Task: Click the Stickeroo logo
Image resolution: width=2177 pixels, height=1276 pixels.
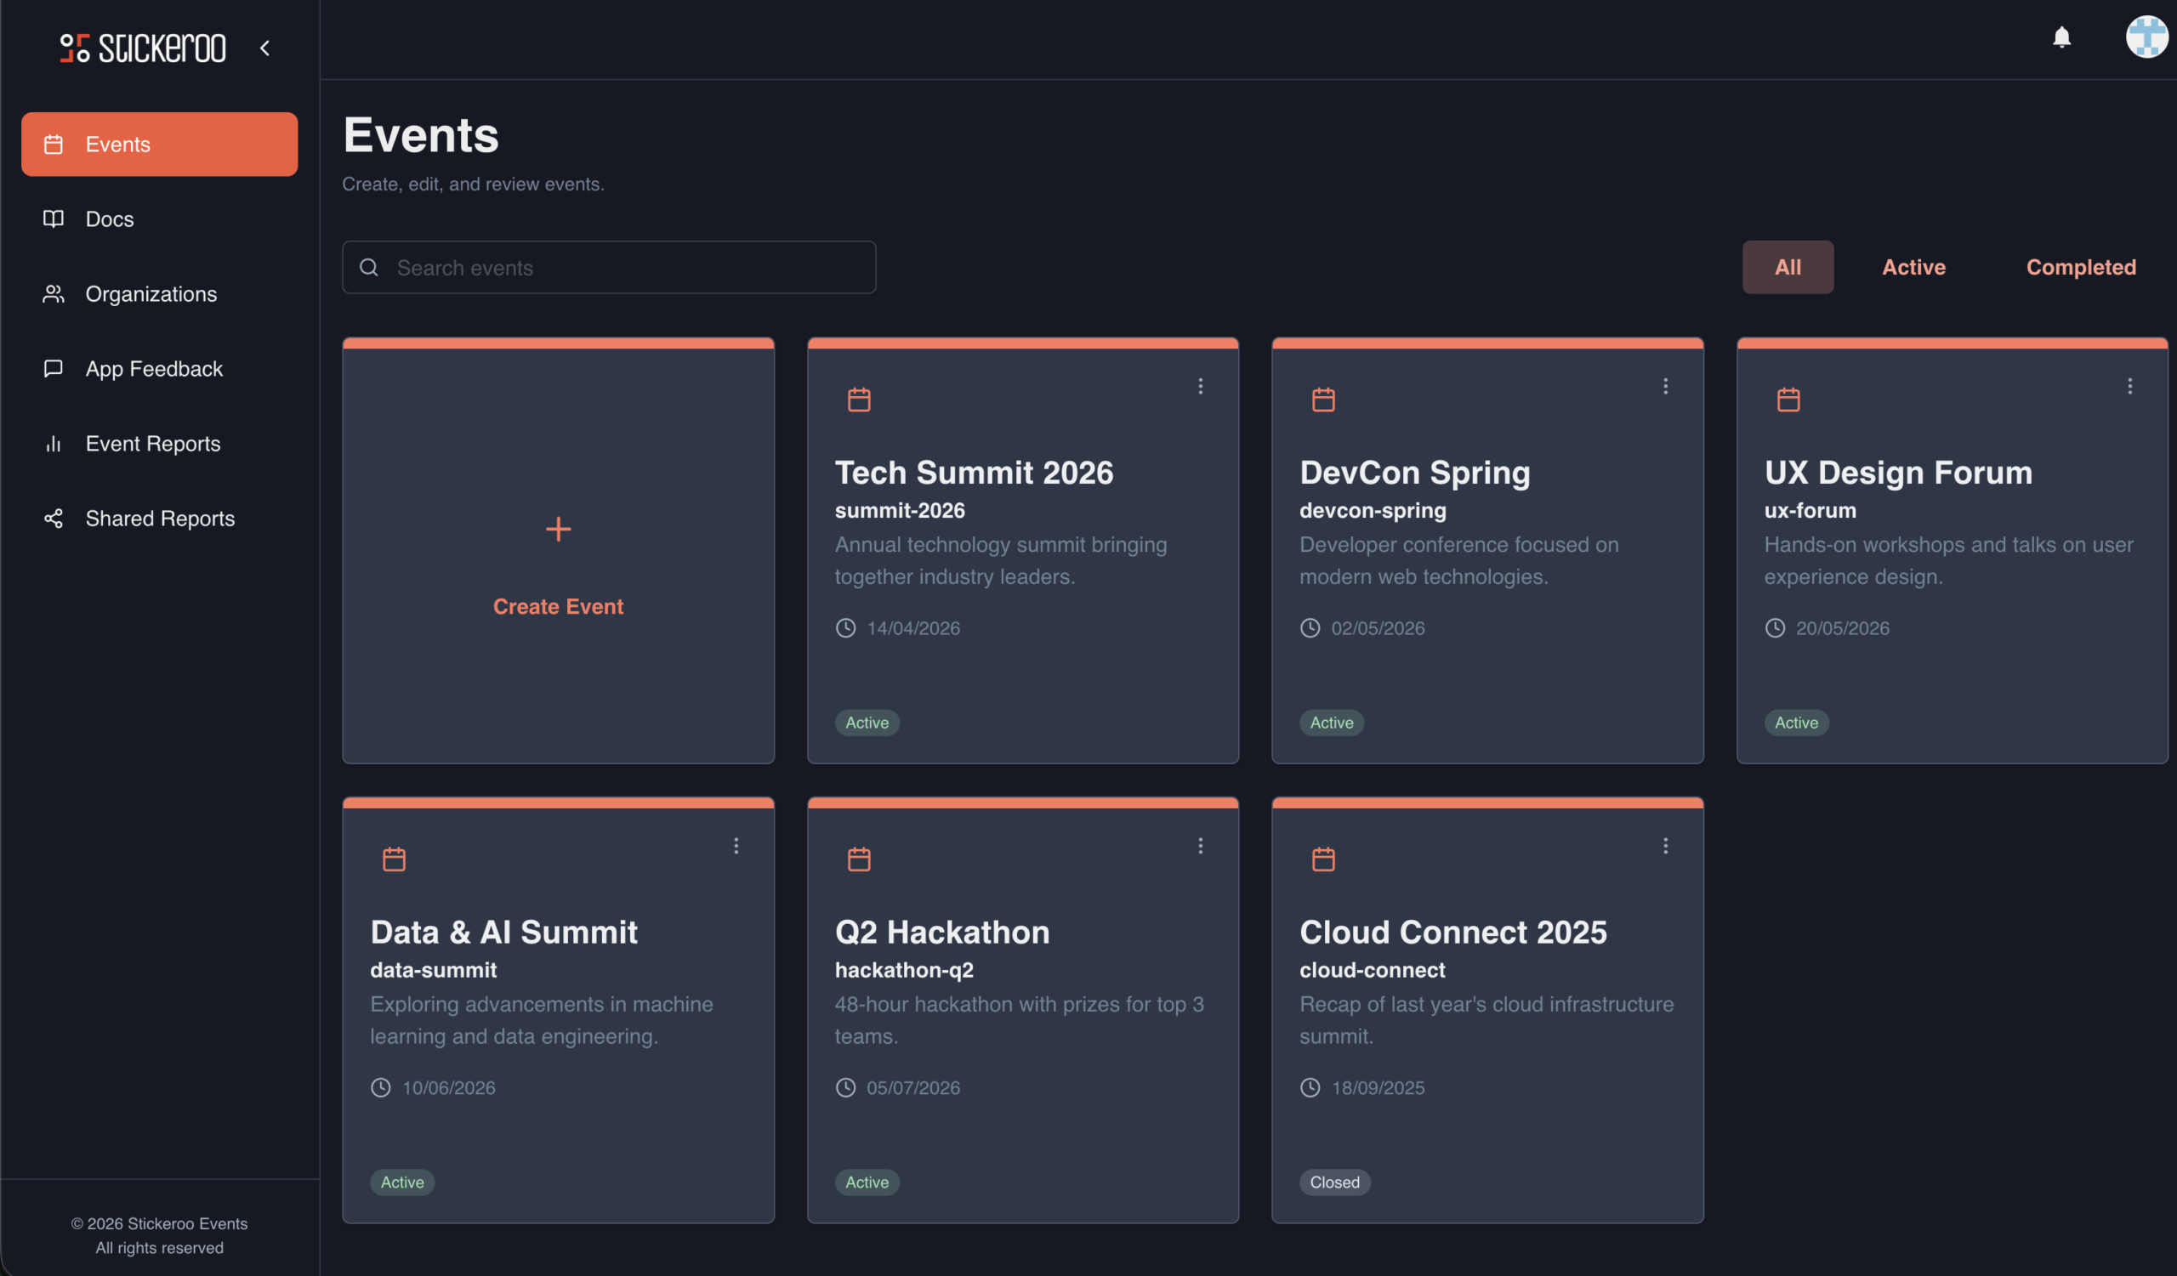Action: tap(143, 48)
